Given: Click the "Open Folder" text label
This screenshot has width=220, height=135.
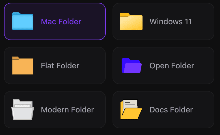Looking at the screenshot, I should (x=172, y=66).
